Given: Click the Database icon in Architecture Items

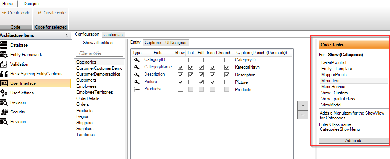Looking at the screenshot, I should coord(4,45).
